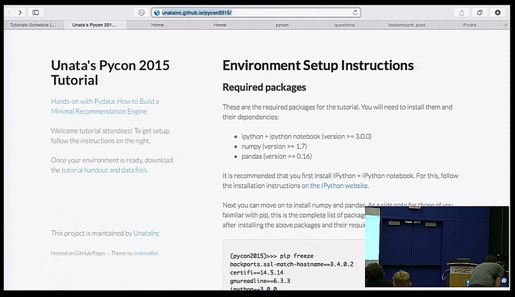The height and width of the screenshot is (297, 515).
Task: Follow the 'on the IPython website' link
Action: point(335,186)
